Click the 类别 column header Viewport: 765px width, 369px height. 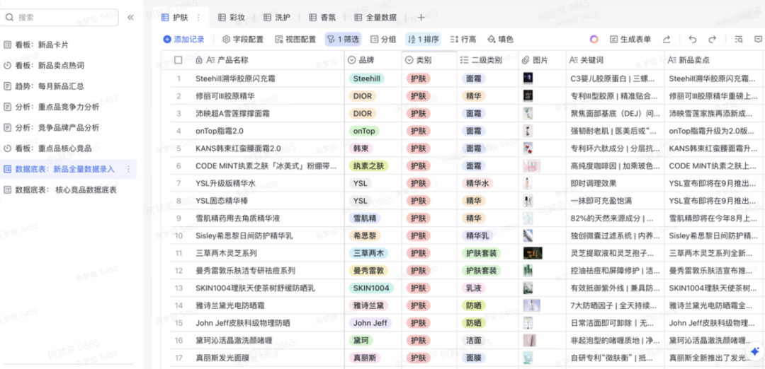[429, 60]
